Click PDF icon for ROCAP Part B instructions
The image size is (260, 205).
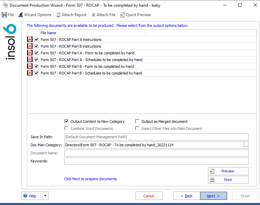click(30, 46)
